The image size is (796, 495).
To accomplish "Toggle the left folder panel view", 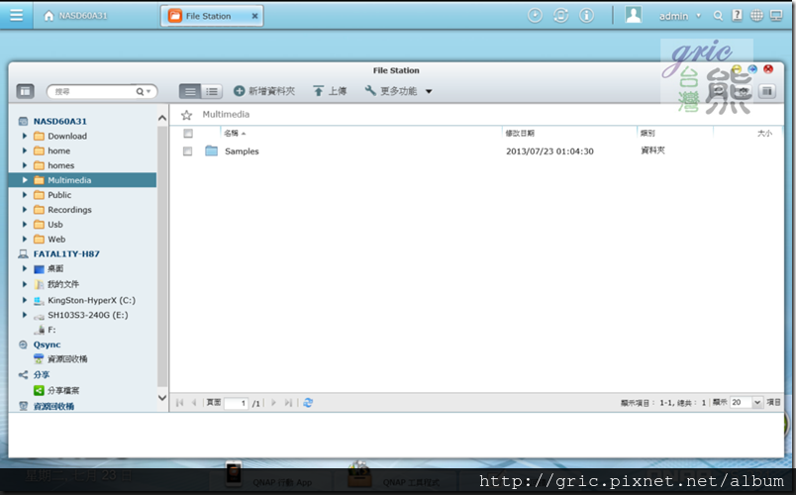I will click(25, 91).
